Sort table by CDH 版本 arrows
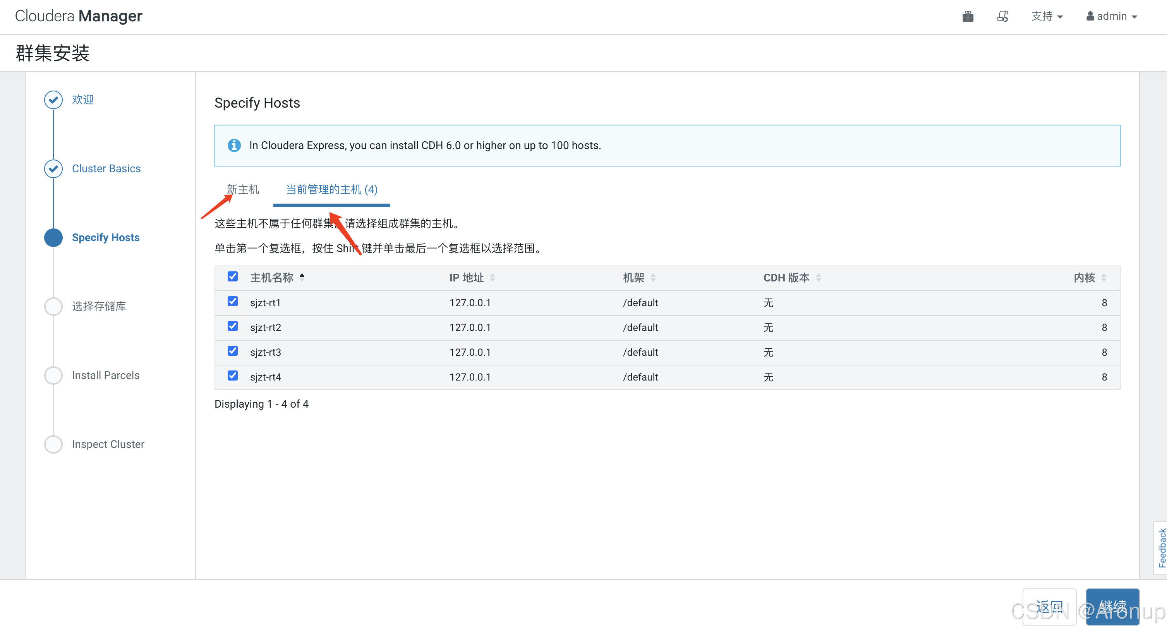1167x631 pixels. point(818,278)
